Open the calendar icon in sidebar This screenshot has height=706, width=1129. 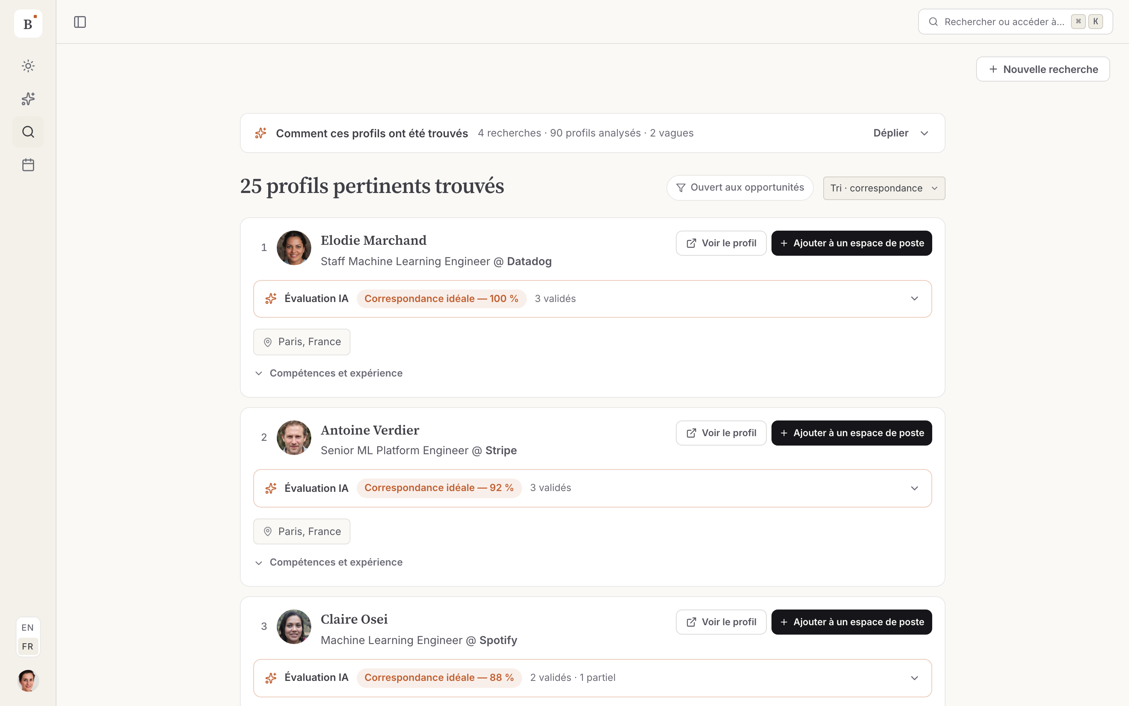pyautogui.click(x=28, y=165)
